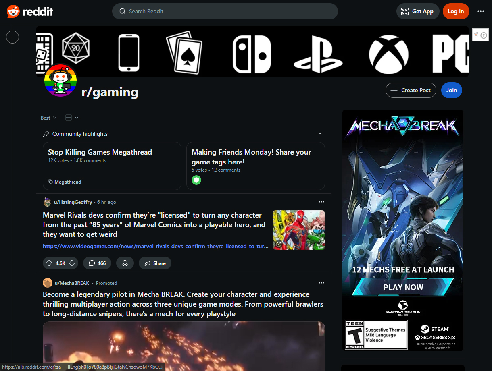Click the d20 dice banner icon
Image resolution: width=492 pixels, height=371 pixels.
pos(76,48)
